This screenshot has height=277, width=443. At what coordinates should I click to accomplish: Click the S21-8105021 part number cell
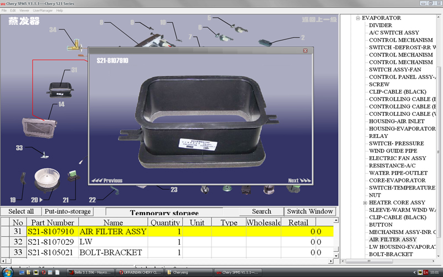pyautogui.click(x=53, y=252)
